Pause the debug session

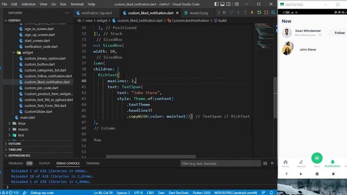coord(224,12)
